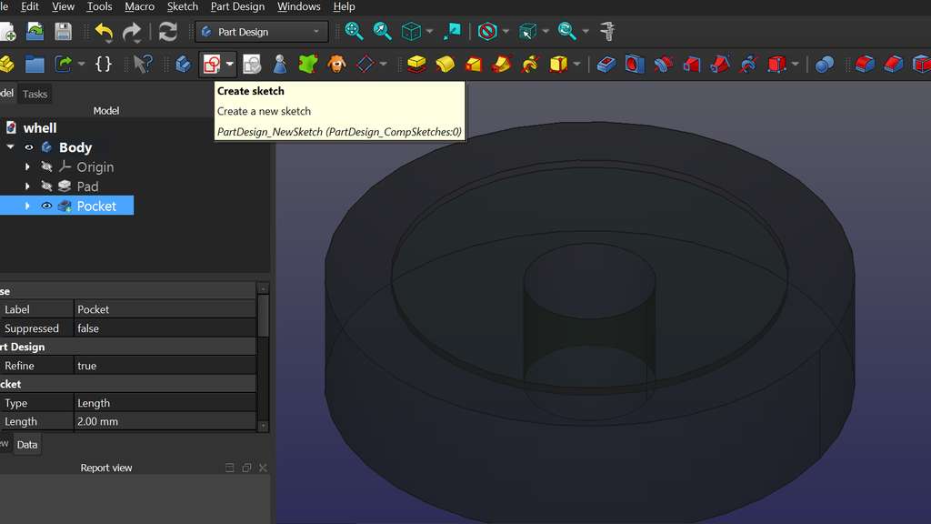The image size is (931, 524).
Task: Click the Fit all zoom icon
Action: tap(354, 32)
